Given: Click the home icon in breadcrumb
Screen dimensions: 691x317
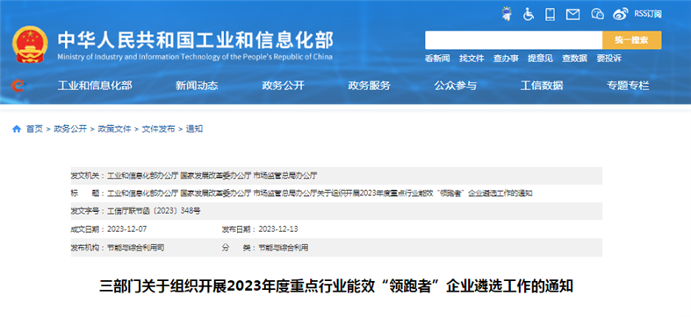Looking at the screenshot, I should (17, 129).
